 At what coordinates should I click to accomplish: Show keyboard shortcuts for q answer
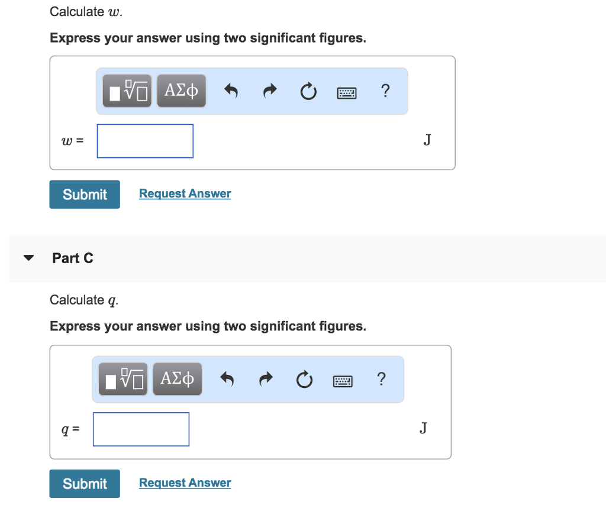pos(343,381)
